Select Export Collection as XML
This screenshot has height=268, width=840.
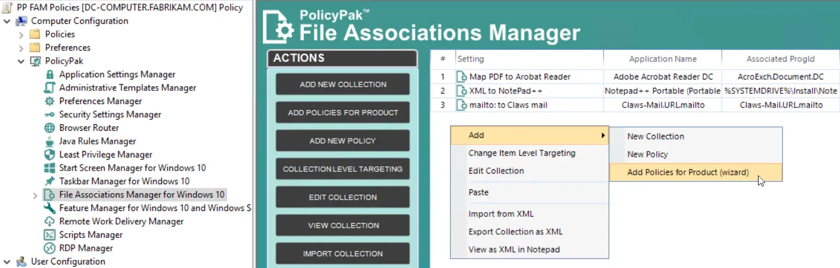click(529, 232)
